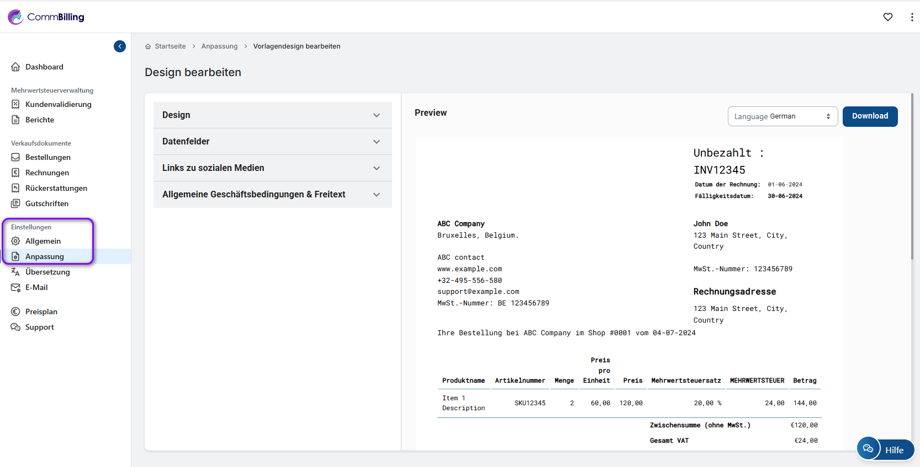
Task: Click the Download button
Action: pos(870,116)
